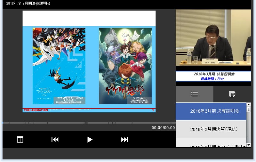Switch the player layout view icon
Screen dimensions: 256x162
click(20, 140)
